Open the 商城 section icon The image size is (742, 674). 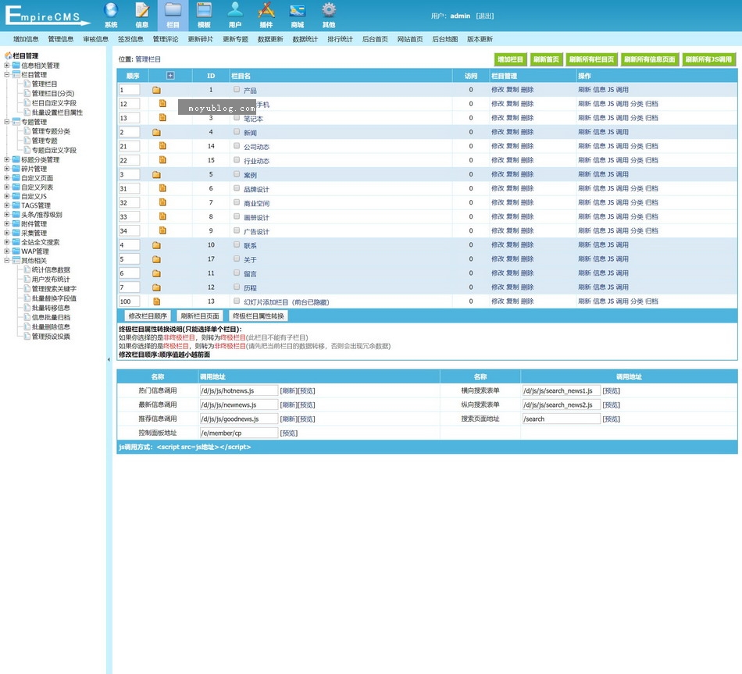point(297,15)
